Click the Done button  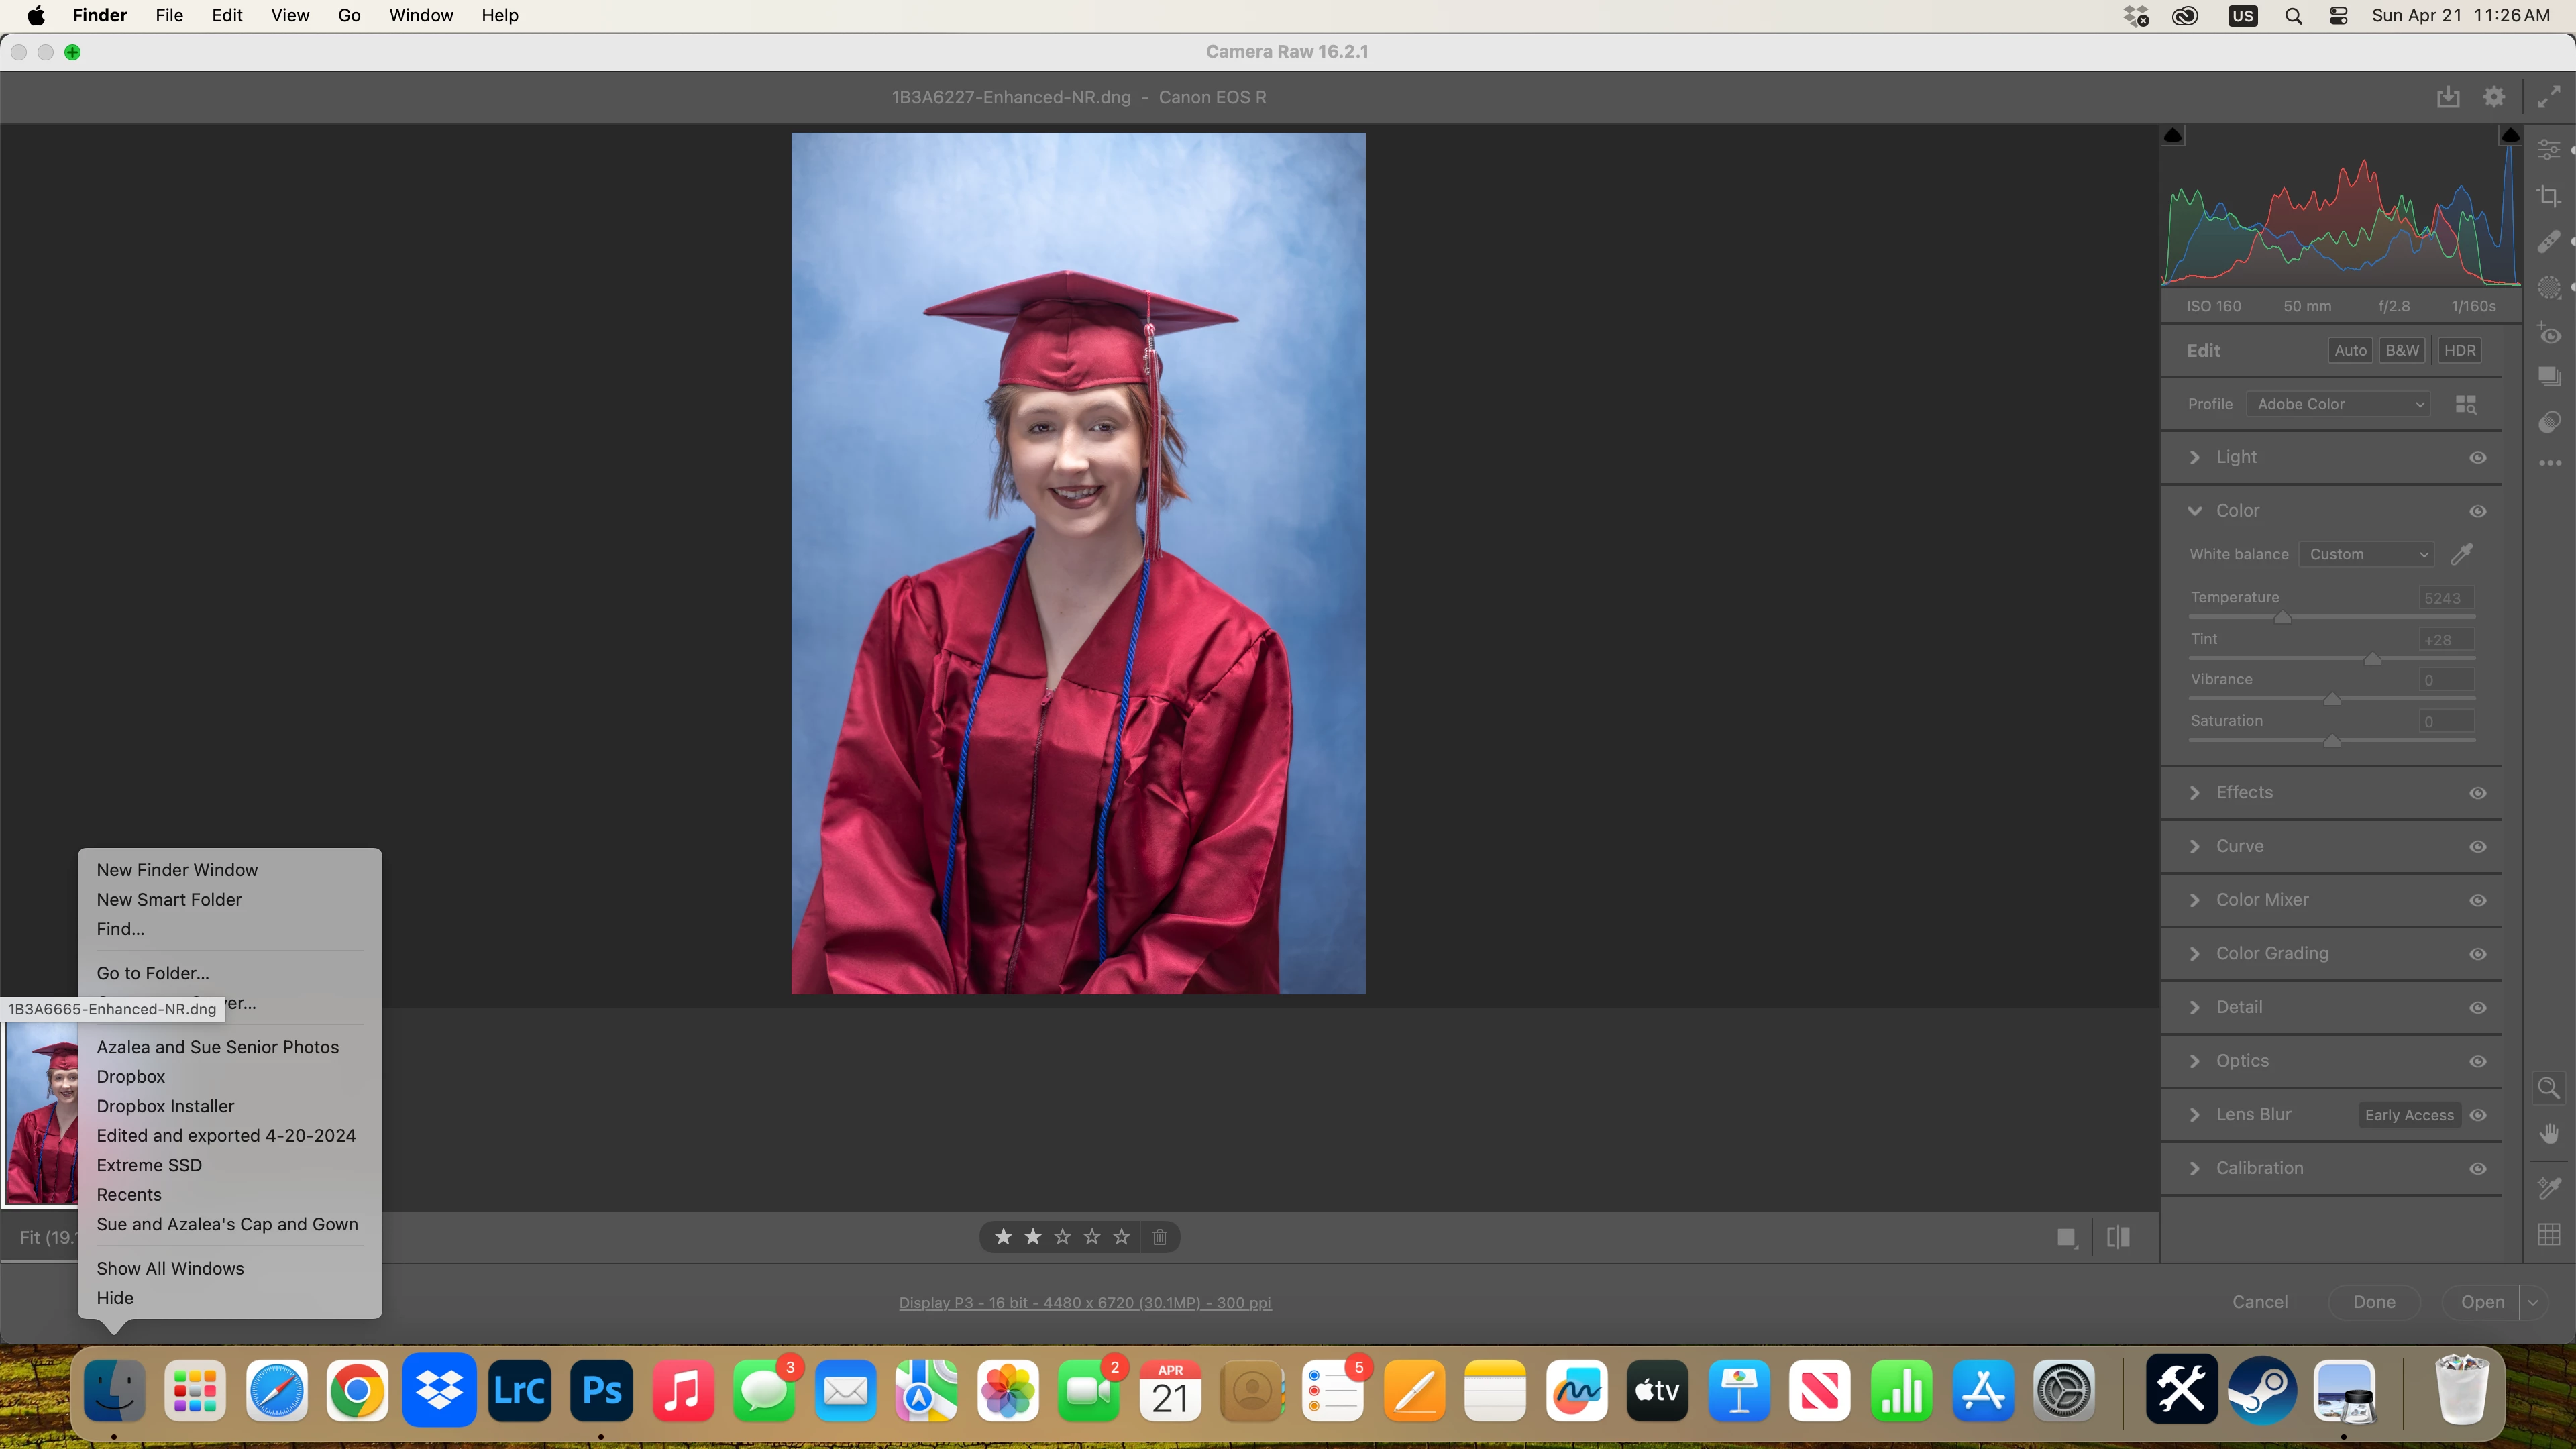point(2374,1302)
